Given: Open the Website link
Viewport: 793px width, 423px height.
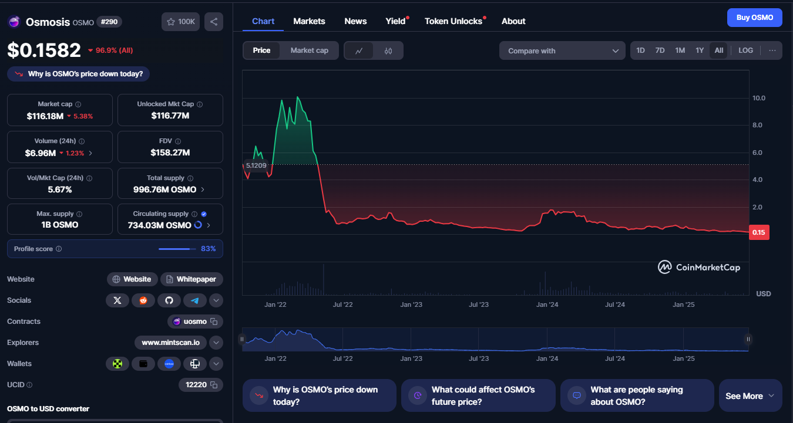Looking at the screenshot, I should pos(132,279).
